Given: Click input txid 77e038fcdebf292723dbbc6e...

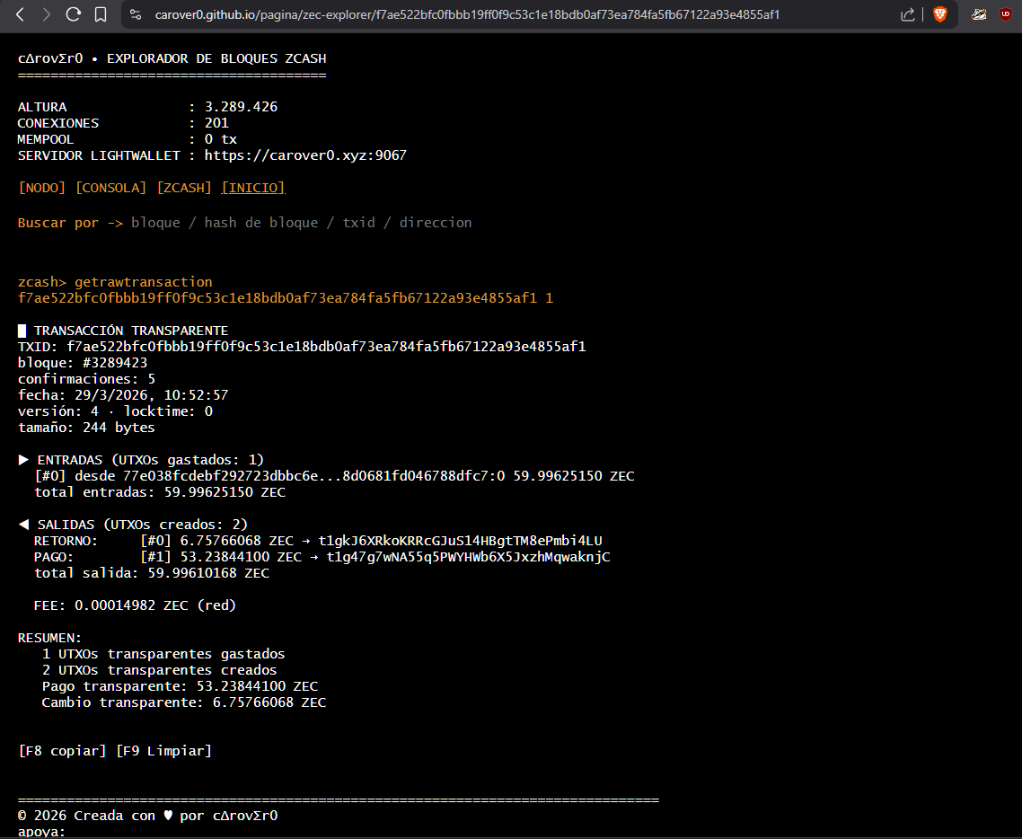Looking at the screenshot, I should tap(220, 476).
